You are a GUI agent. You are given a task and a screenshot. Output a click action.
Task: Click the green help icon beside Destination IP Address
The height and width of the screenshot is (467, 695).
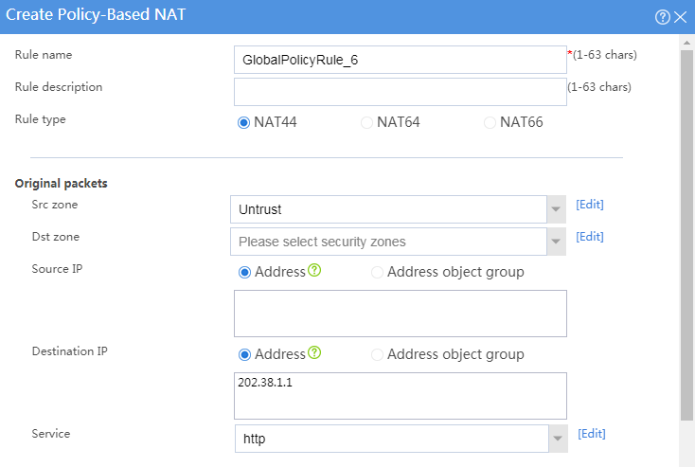coord(314,352)
